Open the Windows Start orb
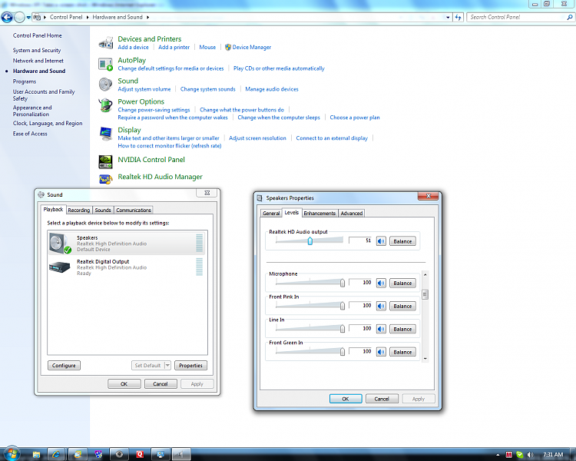The width and height of the screenshot is (576, 461). pyautogui.click(x=12, y=453)
